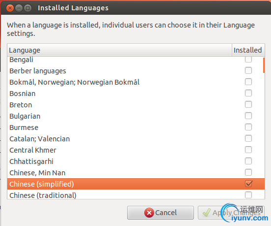Click the Apply Changes button
The image size is (271, 226).
point(231,213)
